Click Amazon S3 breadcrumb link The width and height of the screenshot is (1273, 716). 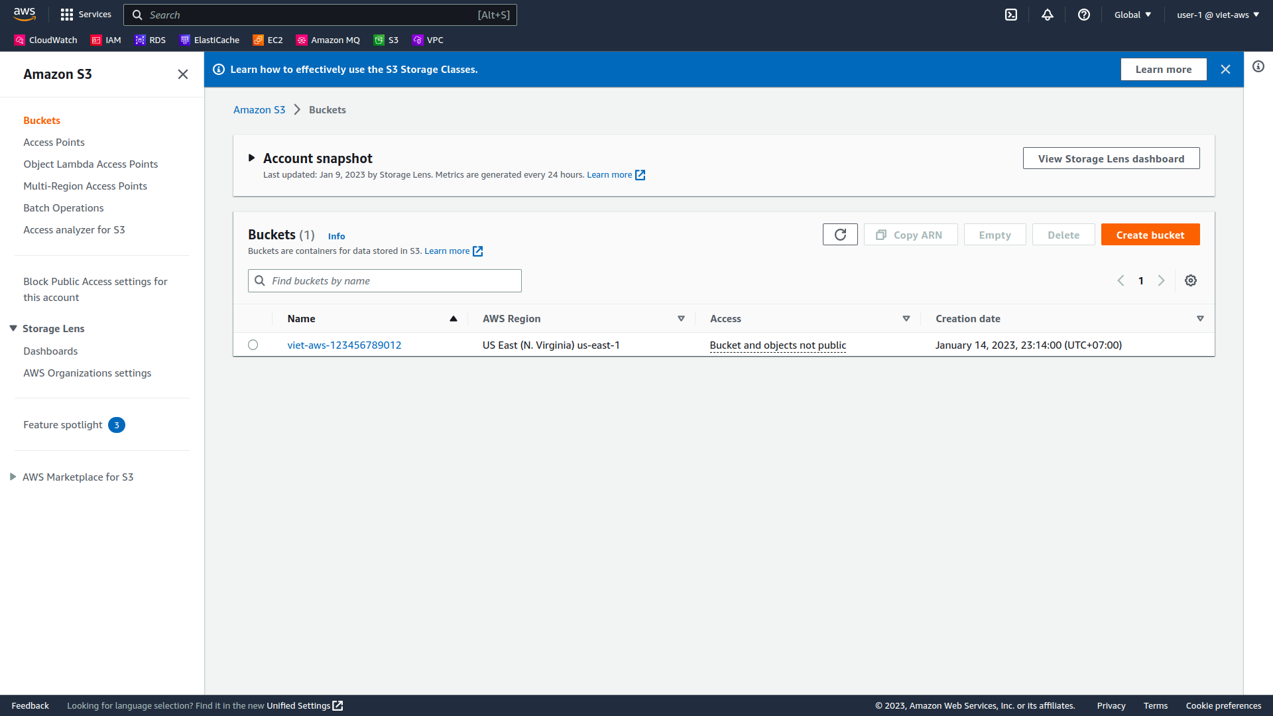coord(259,110)
